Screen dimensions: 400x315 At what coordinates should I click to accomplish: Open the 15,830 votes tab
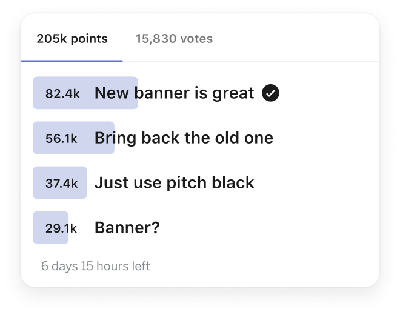pos(174,39)
